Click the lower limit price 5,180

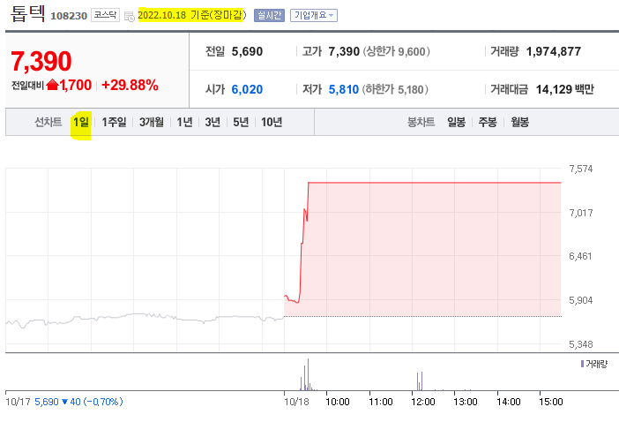[x=411, y=90]
